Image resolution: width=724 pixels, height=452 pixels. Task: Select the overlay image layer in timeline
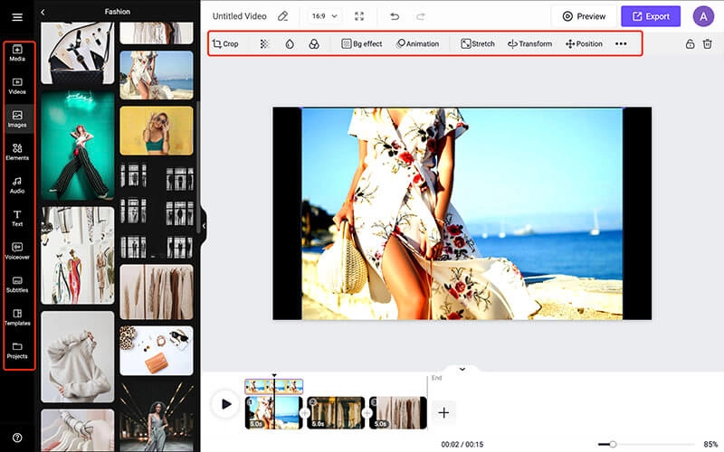point(274,386)
